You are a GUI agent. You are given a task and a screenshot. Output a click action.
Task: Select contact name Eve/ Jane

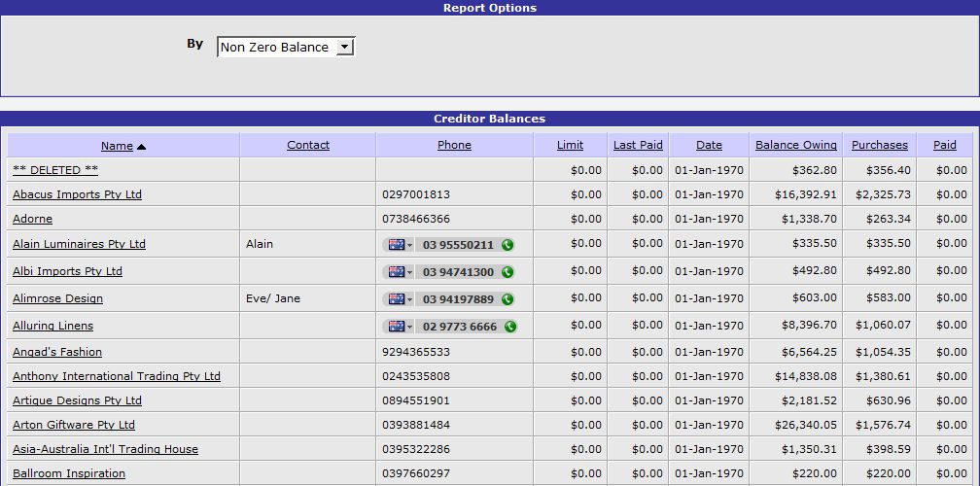tap(273, 298)
